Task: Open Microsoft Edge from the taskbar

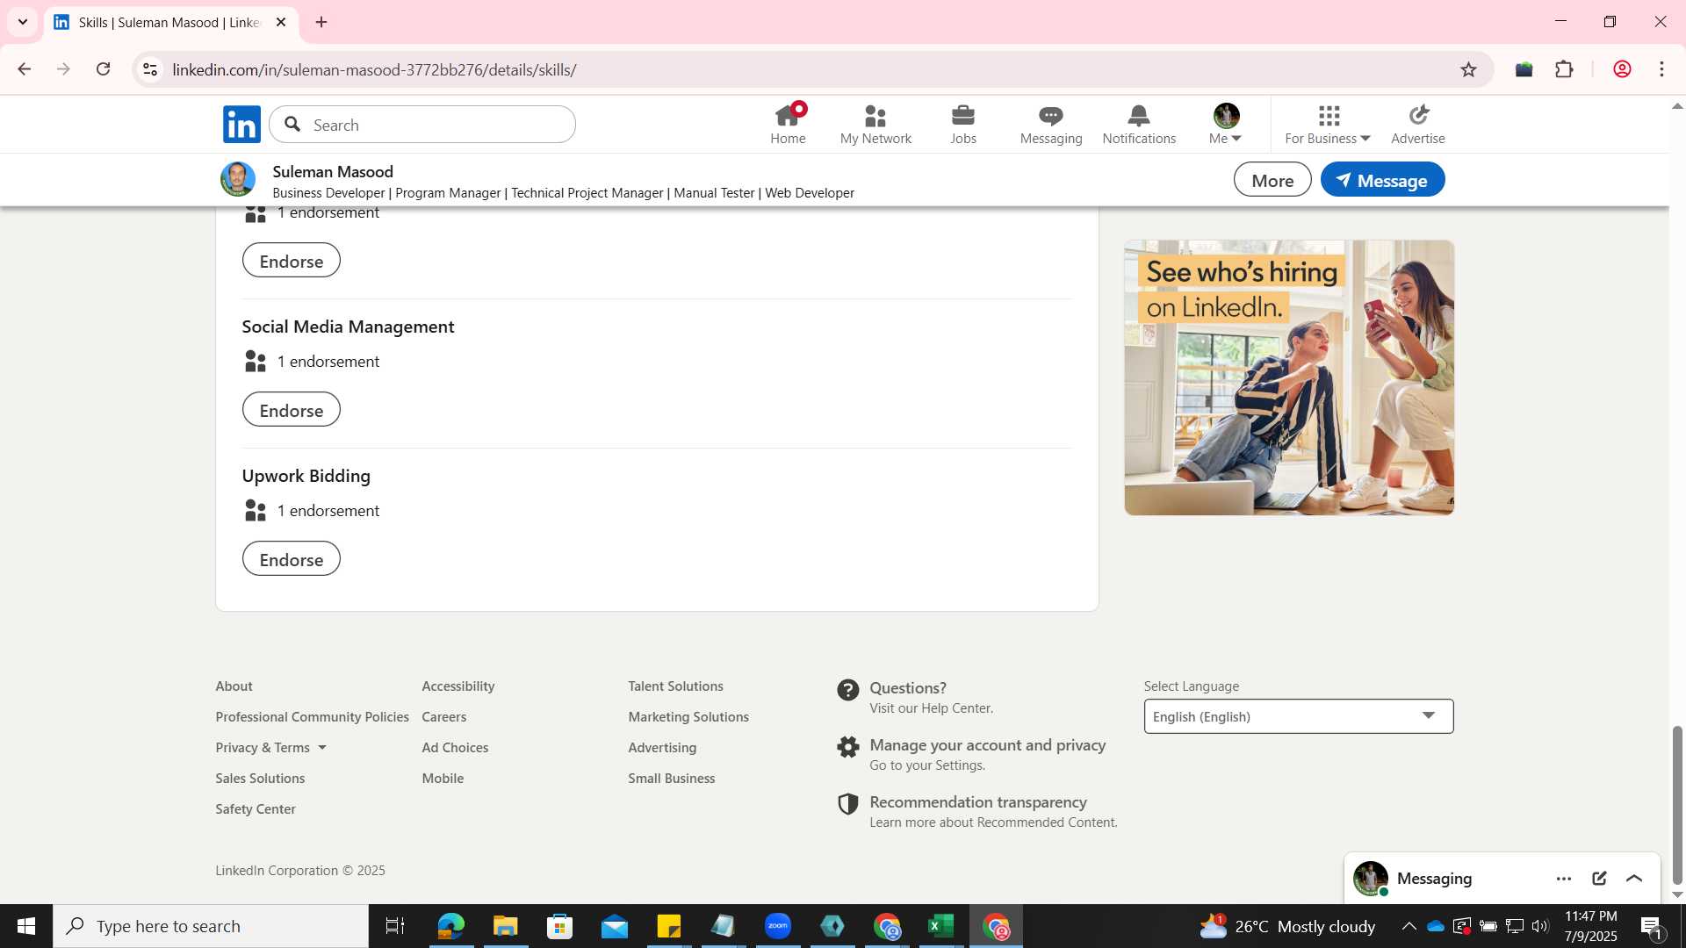Action: click(x=450, y=926)
